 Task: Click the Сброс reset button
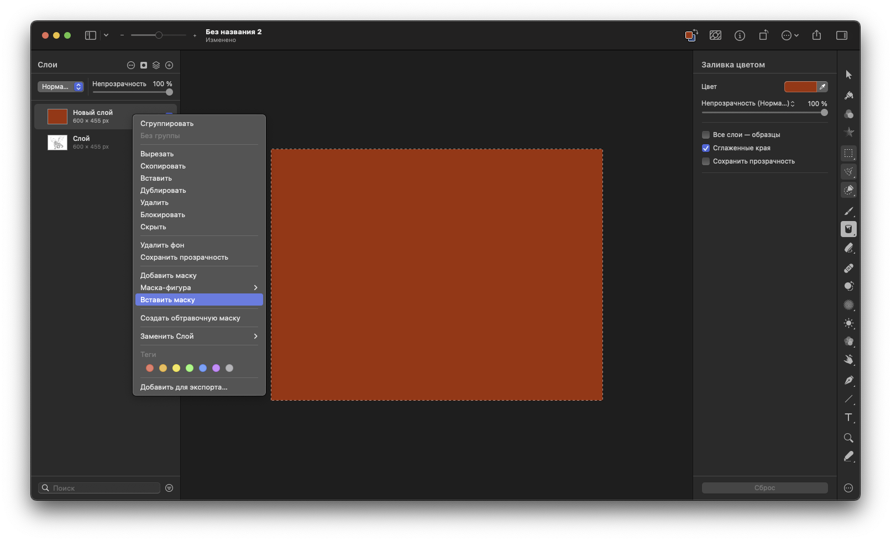764,488
